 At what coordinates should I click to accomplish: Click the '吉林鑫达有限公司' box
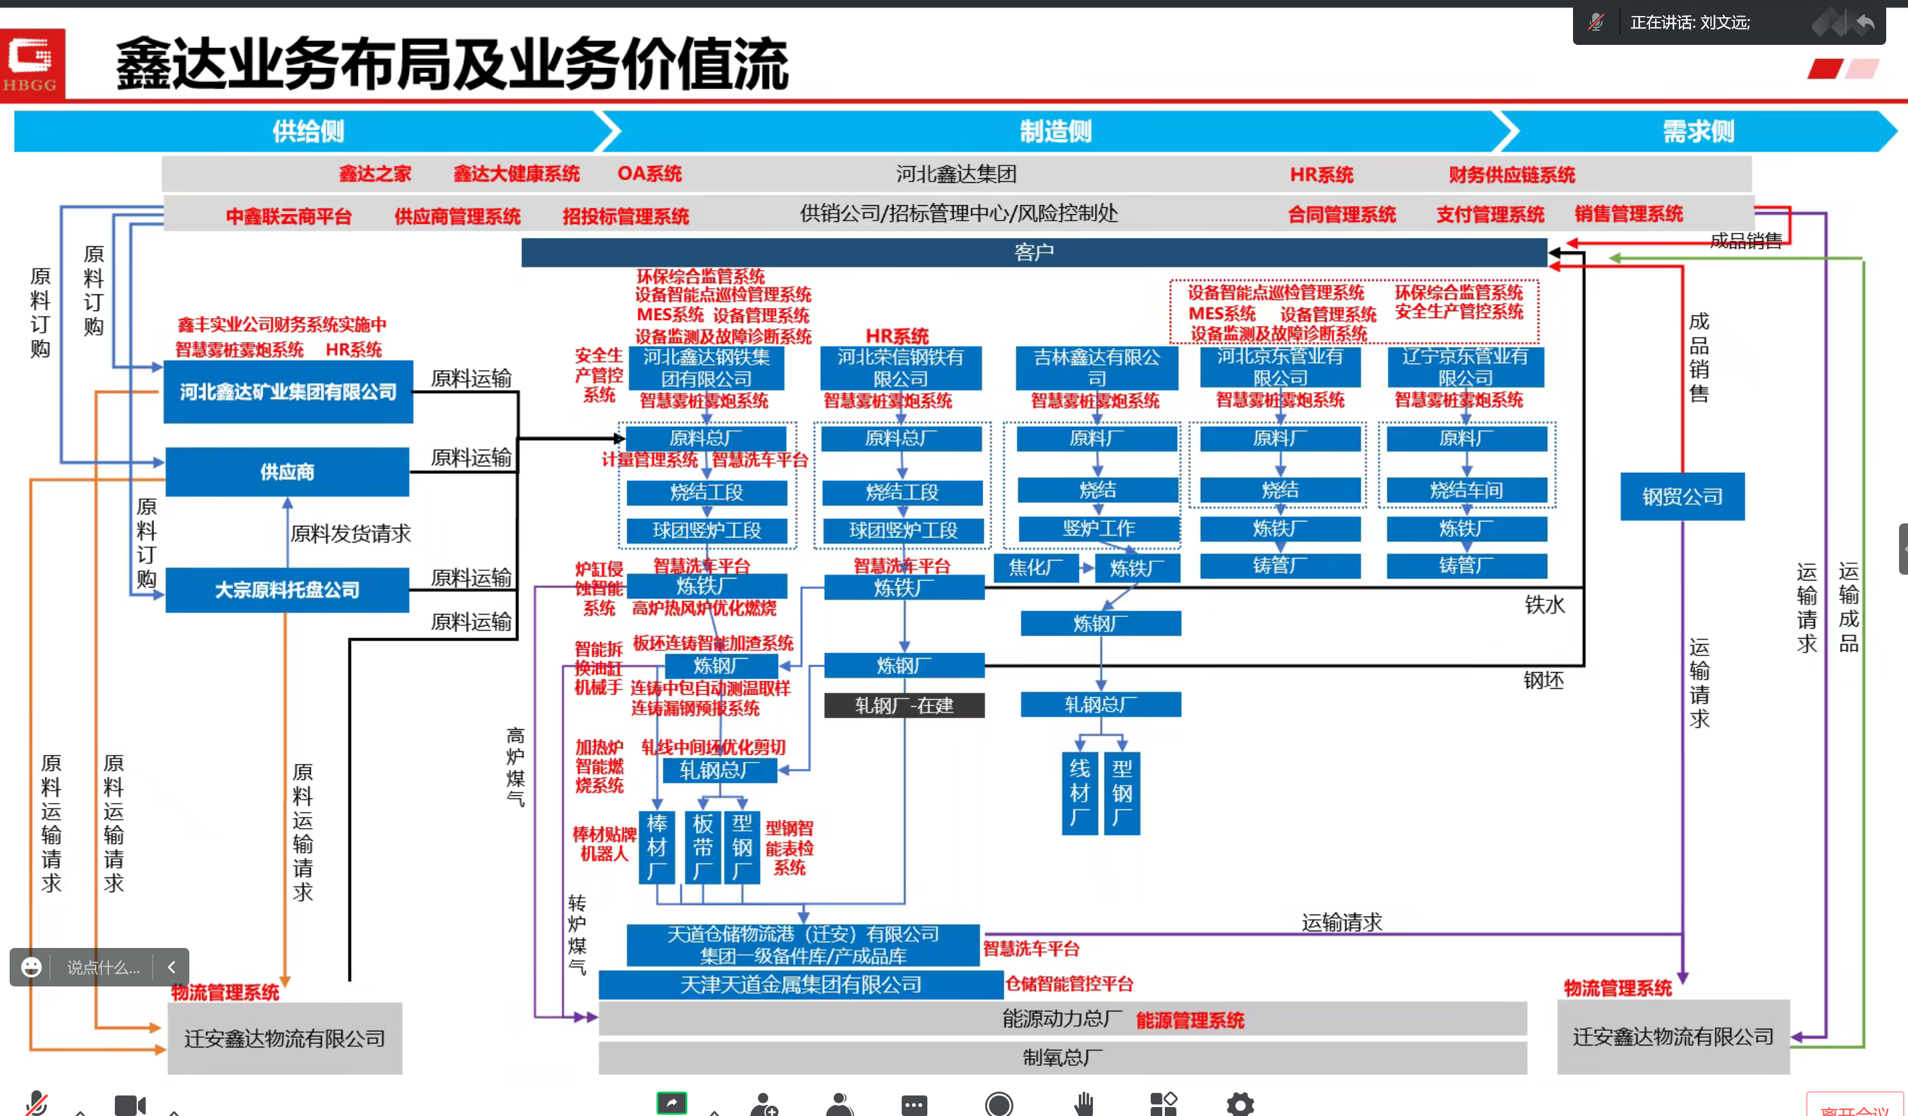click(x=1096, y=368)
